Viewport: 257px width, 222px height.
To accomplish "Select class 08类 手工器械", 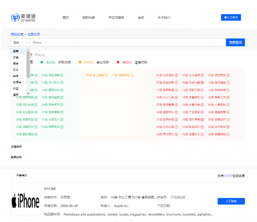I will point(97,75).
